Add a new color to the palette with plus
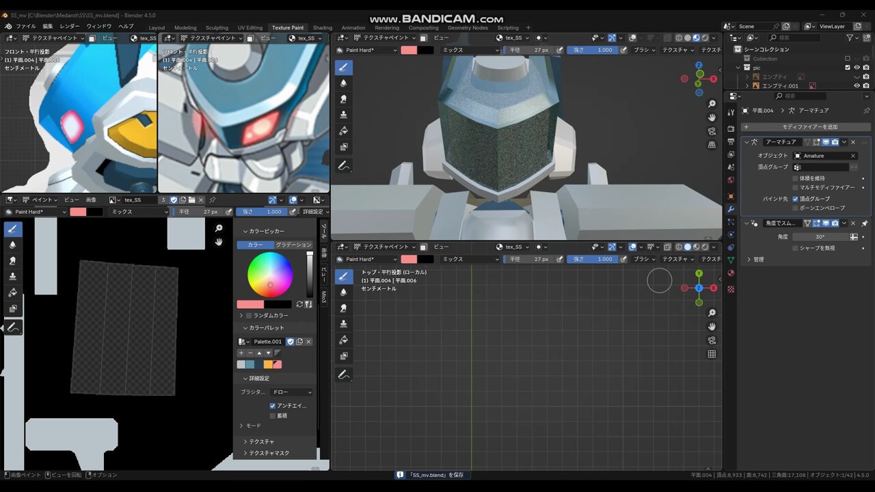Screen dimensions: 875x492 tap(241, 353)
